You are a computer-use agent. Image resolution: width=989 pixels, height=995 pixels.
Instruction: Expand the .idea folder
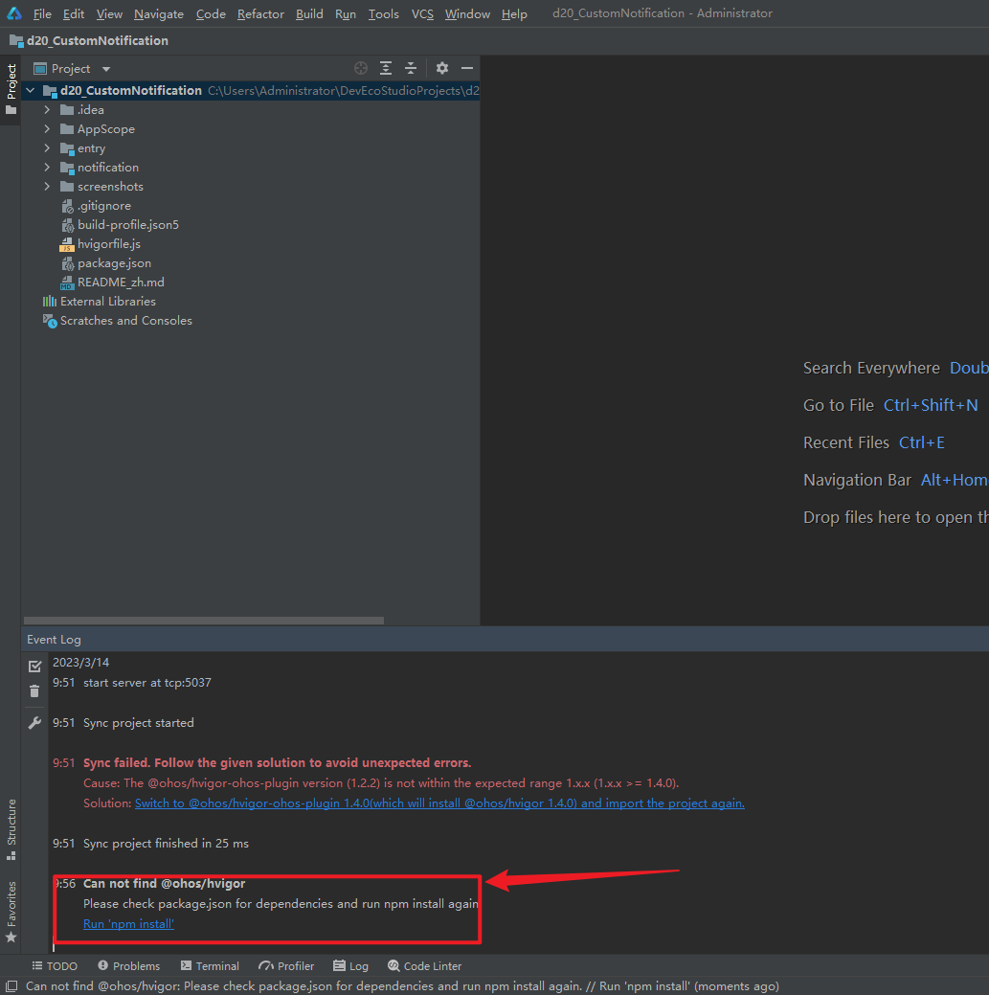point(47,110)
